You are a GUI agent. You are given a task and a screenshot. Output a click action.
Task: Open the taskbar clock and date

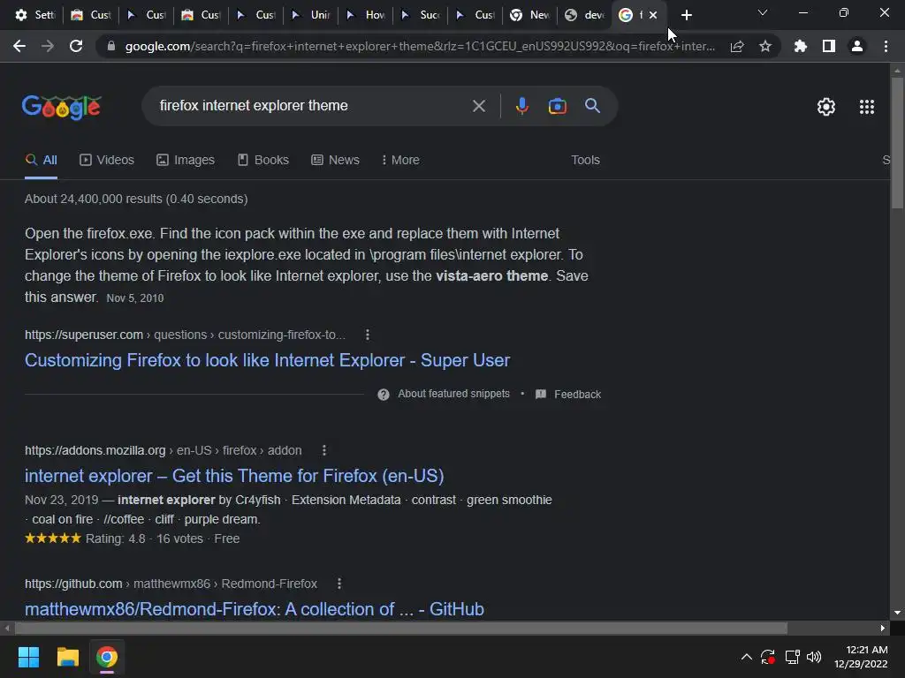pos(861,657)
